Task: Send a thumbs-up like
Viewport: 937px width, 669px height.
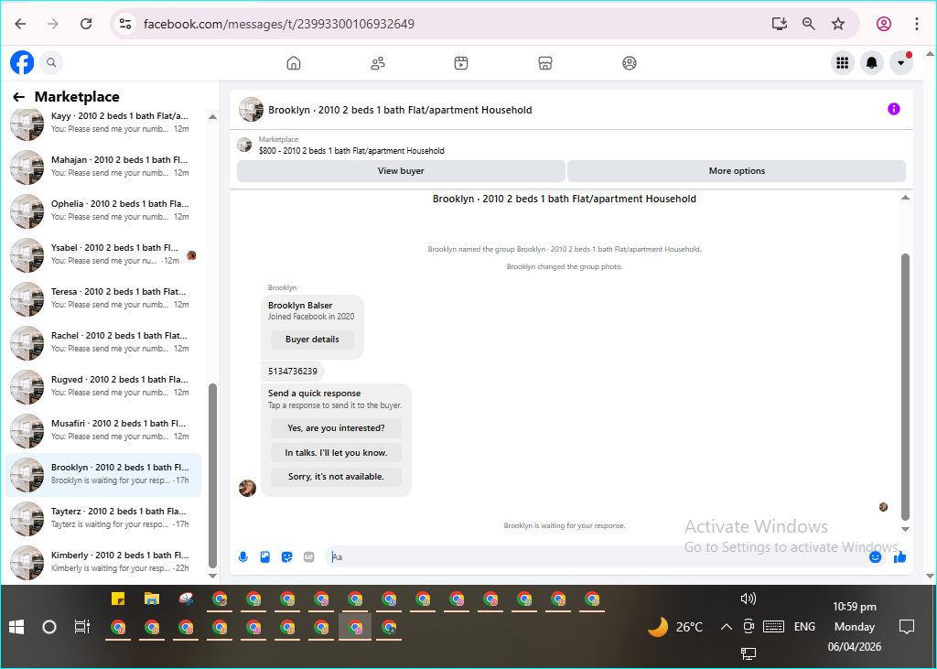Action: 900,557
